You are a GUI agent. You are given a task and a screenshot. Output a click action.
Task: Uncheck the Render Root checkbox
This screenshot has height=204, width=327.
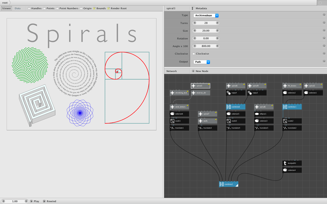109,8
